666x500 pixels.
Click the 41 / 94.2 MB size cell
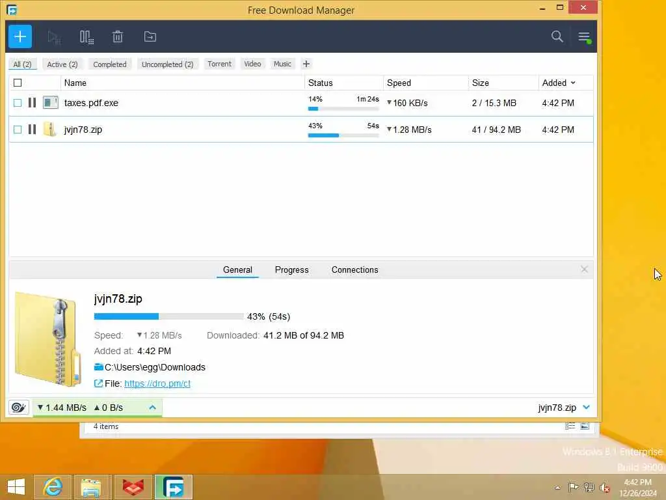[x=496, y=130]
